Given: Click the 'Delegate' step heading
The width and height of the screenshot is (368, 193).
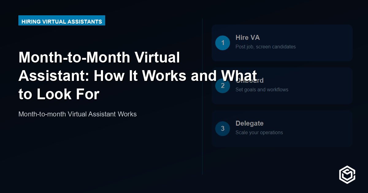Looking at the screenshot, I should pyautogui.click(x=249, y=123).
